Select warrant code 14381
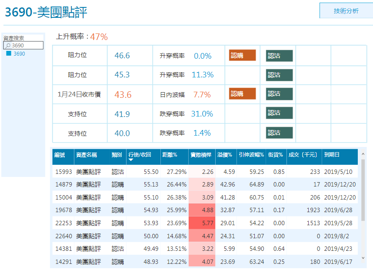Image resolution: width=373 pixels, height=273 pixels. [x=63, y=249]
